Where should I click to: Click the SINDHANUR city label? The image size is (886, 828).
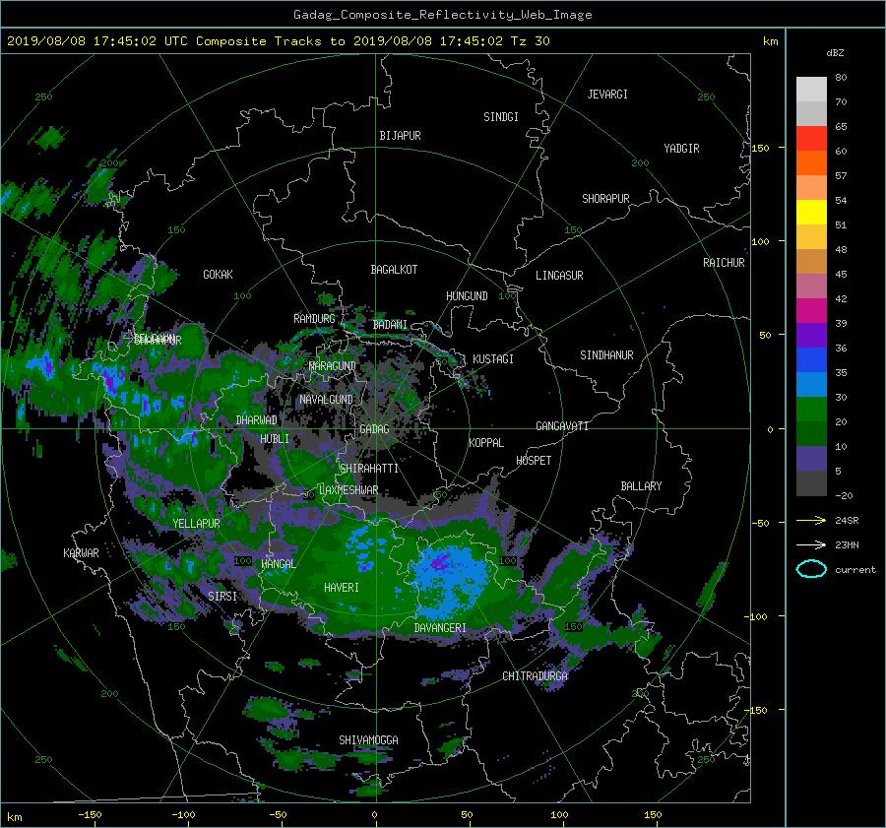pyautogui.click(x=606, y=355)
